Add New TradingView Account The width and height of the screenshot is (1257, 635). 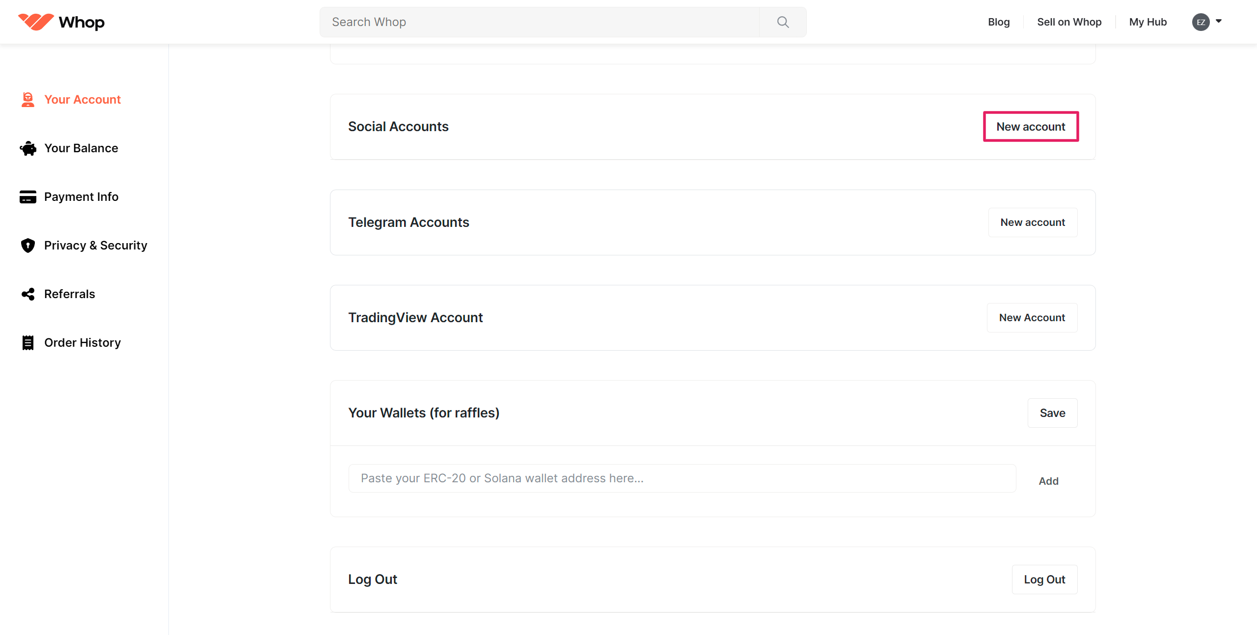point(1032,318)
